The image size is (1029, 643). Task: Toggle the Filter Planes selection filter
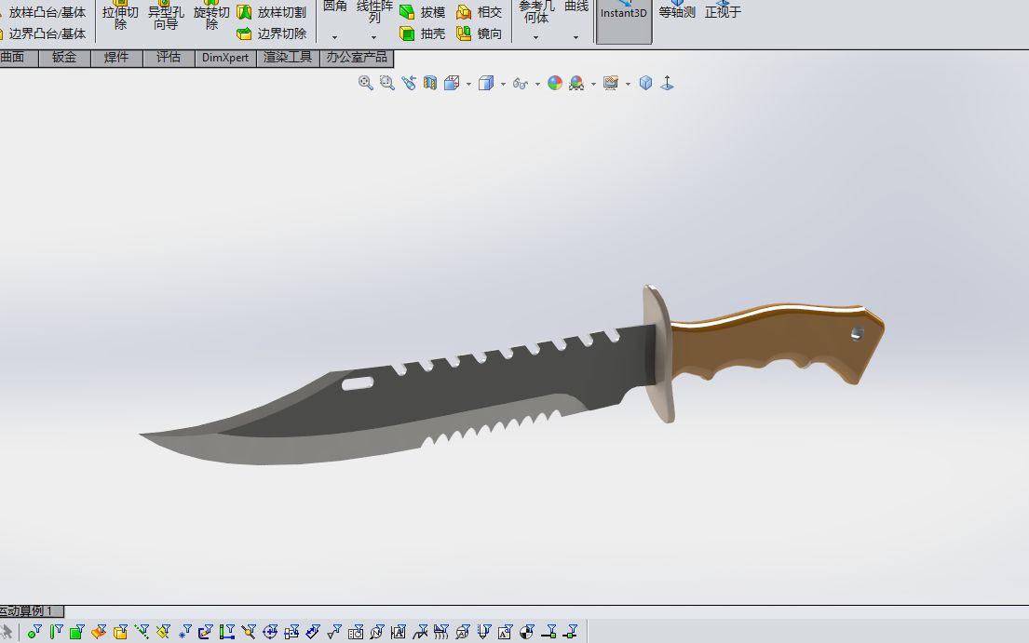[x=163, y=632]
